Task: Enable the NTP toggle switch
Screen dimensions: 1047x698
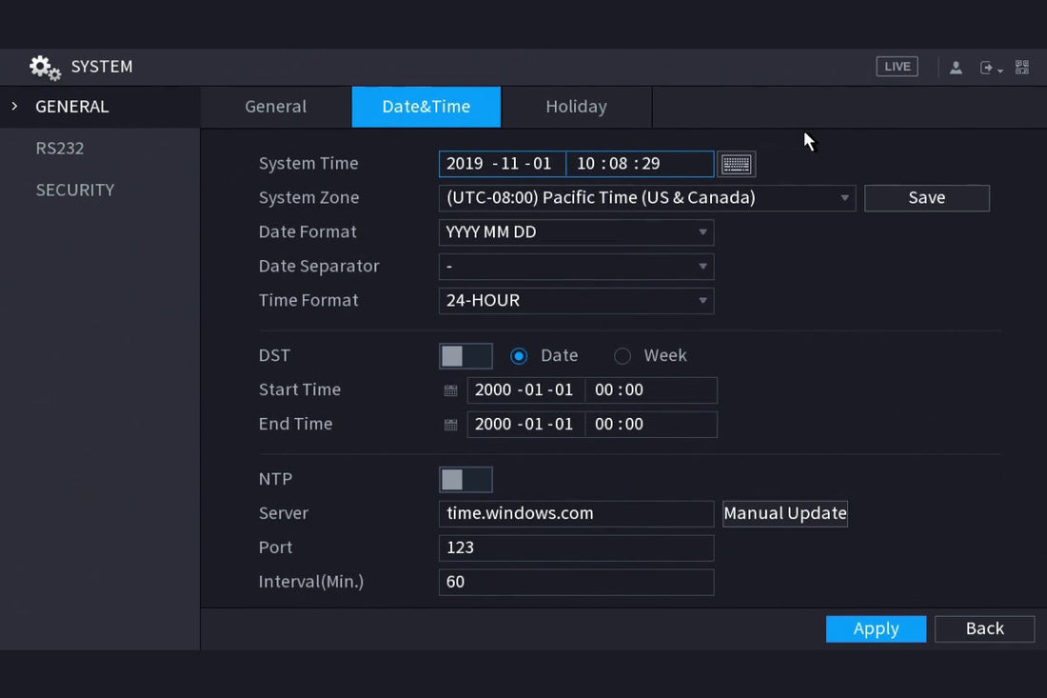Action: [x=465, y=479]
